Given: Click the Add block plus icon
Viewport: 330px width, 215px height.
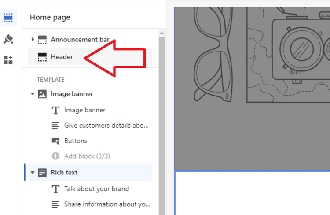Looking at the screenshot, I should [56, 156].
